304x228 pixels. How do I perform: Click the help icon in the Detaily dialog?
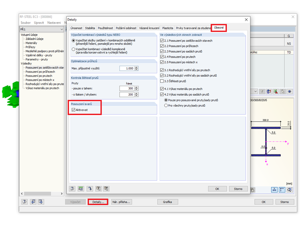(72, 189)
